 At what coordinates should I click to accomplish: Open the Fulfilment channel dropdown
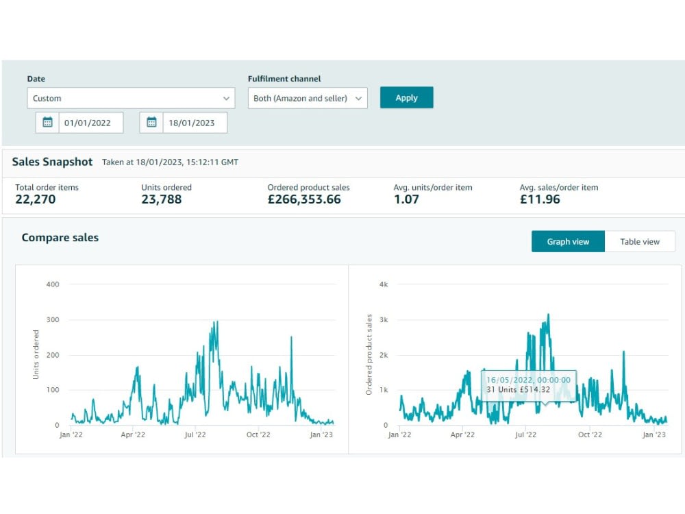pyautogui.click(x=308, y=98)
